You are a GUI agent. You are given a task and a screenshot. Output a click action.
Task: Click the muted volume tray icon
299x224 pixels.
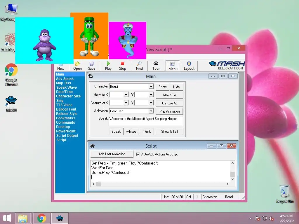(x=271, y=218)
